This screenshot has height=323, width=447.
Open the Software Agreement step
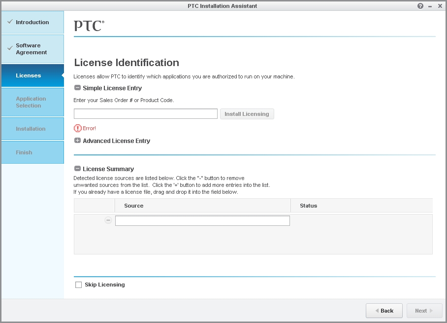tap(32, 49)
